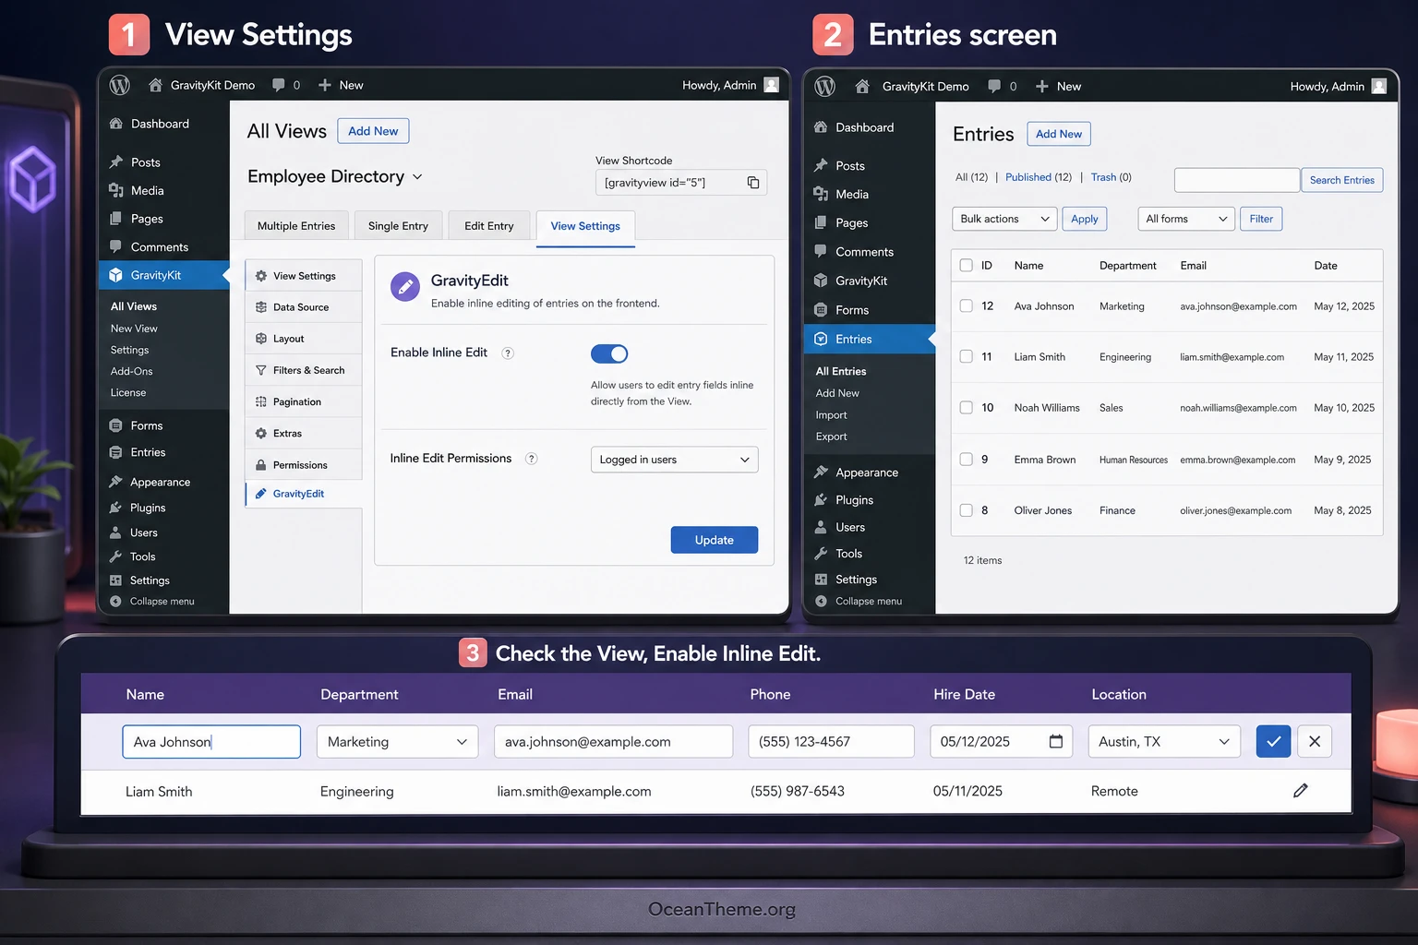Open the Published (12) entries link
Image resolution: width=1418 pixels, height=945 pixels.
point(1039,177)
